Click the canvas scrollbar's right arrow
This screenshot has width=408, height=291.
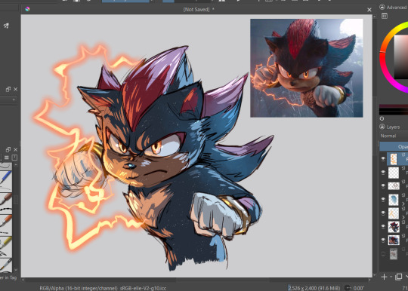click(x=370, y=280)
